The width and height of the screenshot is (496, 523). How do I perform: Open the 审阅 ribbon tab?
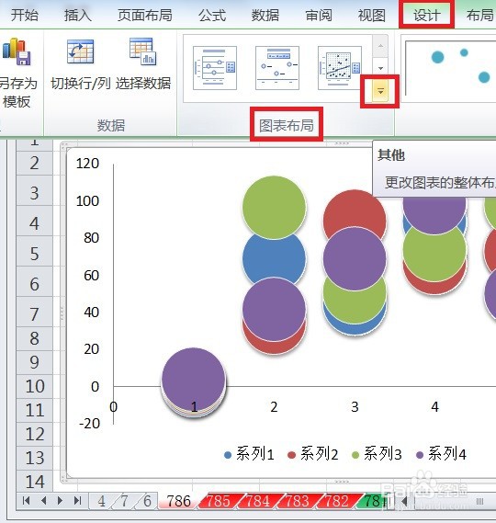point(319,16)
